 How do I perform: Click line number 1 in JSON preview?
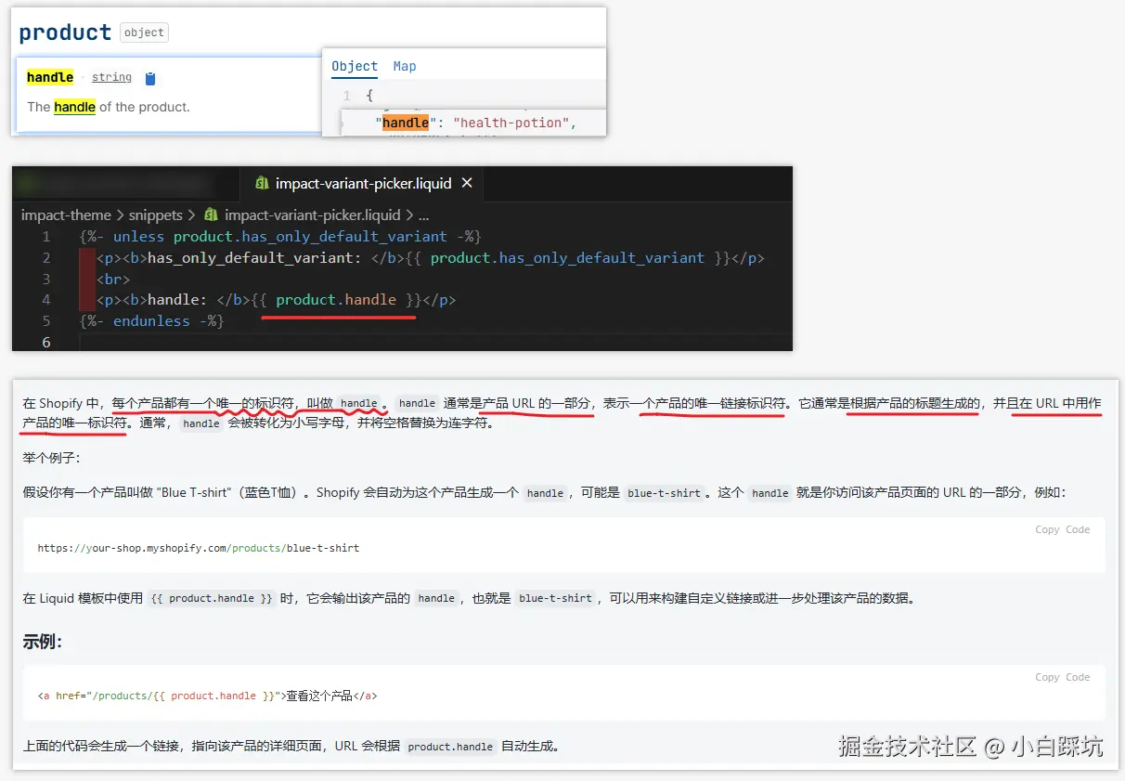click(346, 96)
